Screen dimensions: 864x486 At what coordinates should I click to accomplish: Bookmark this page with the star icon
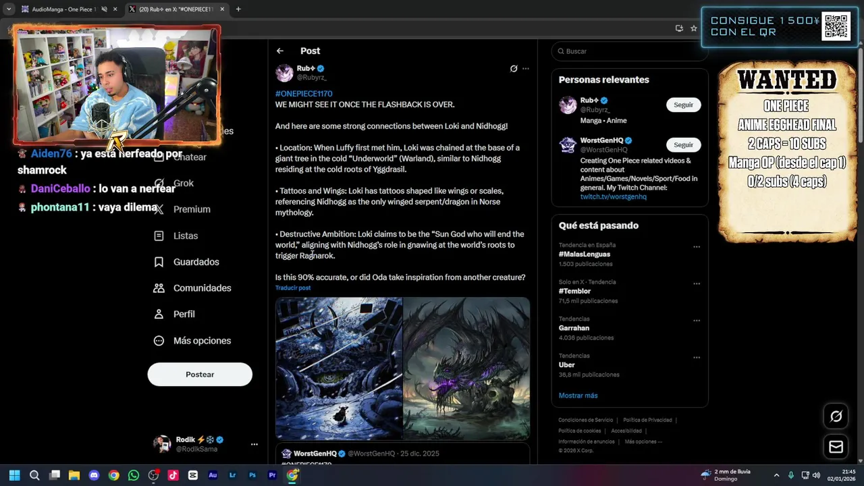693,28
